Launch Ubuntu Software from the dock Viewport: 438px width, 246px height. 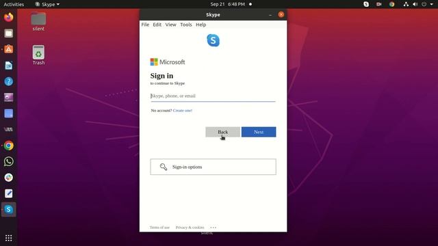9,49
